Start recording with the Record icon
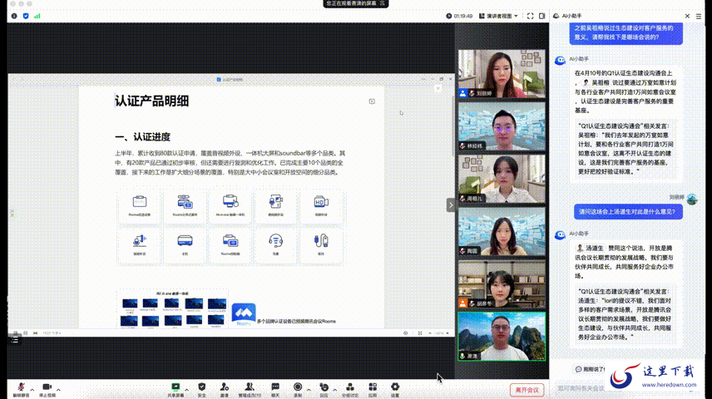Image resolution: width=712 pixels, height=399 pixels. point(297,387)
